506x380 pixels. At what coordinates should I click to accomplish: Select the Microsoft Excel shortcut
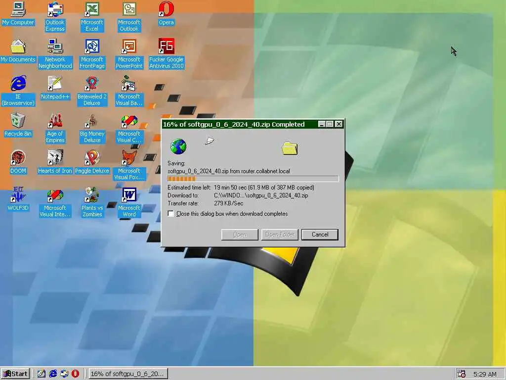pyautogui.click(x=92, y=16)
